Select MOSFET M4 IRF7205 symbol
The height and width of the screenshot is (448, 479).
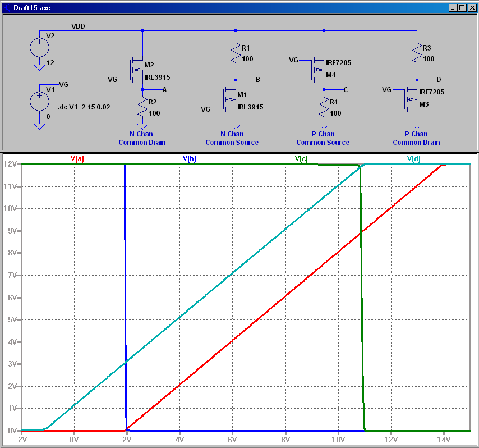[317, 70]
